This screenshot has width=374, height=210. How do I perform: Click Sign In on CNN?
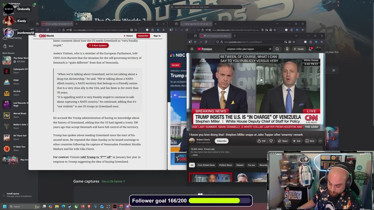(157, 36)
